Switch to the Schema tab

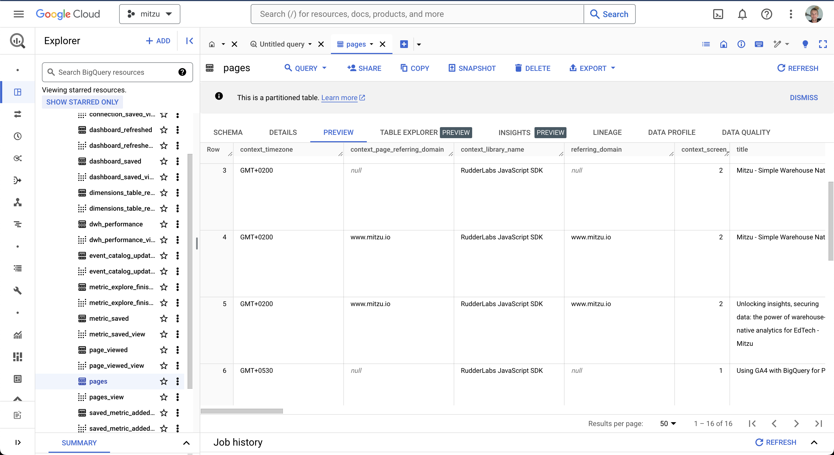[x=228, y=132]
